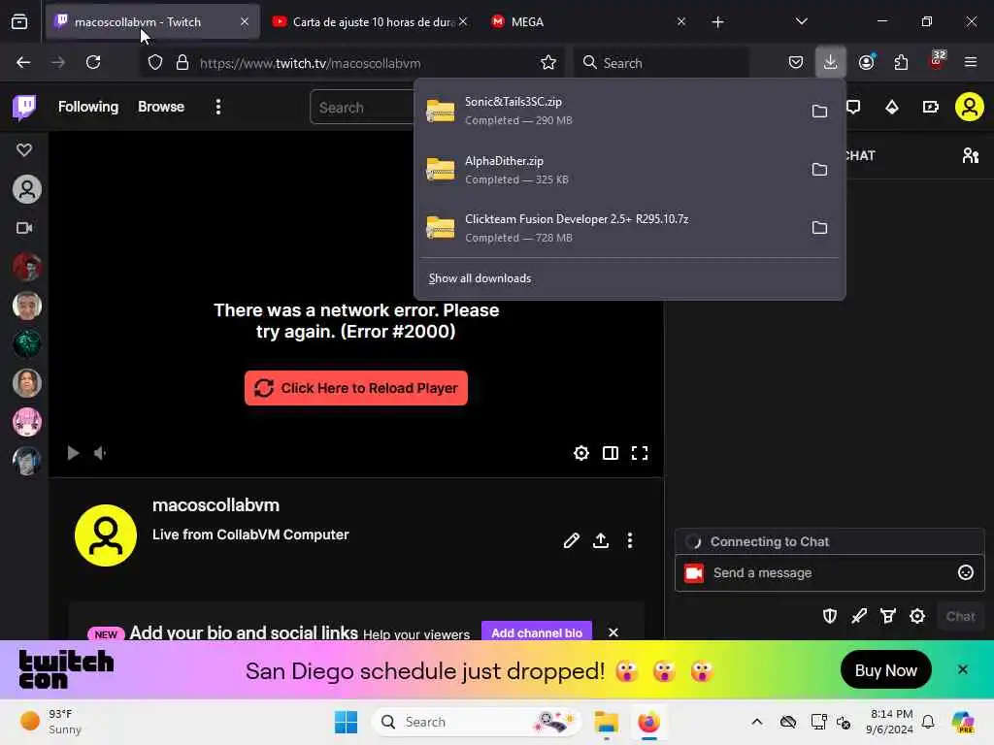Dismiss the Add your bio prompt

(613, 632)
